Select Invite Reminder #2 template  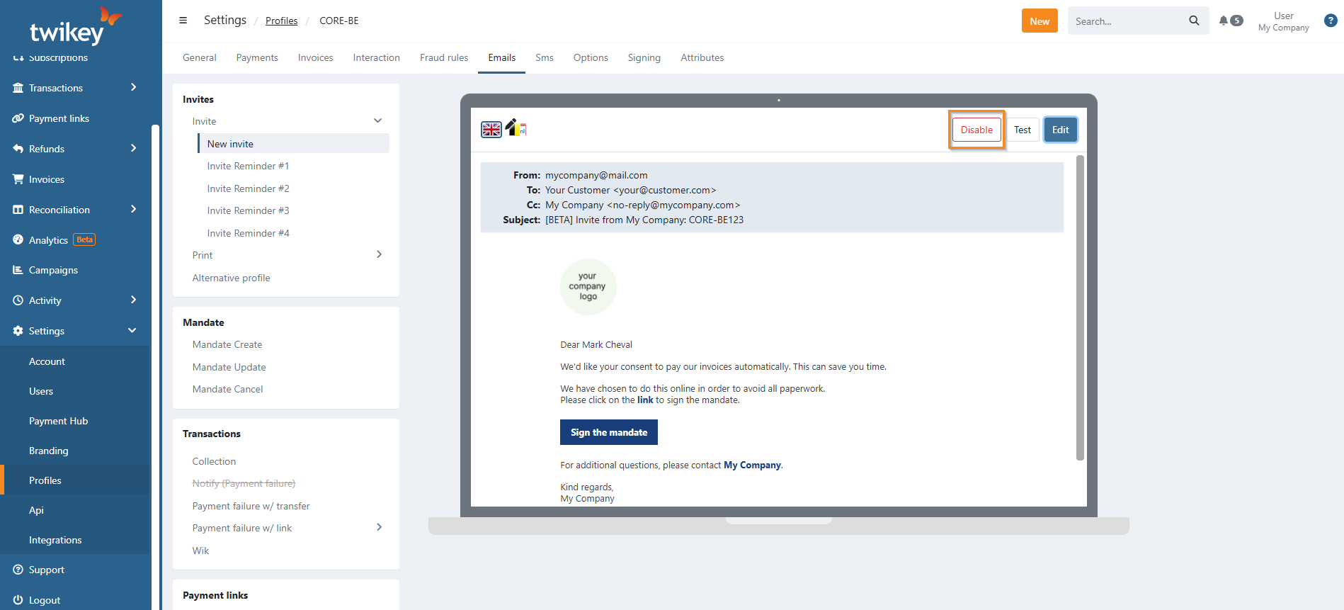(x=248, y=188)
